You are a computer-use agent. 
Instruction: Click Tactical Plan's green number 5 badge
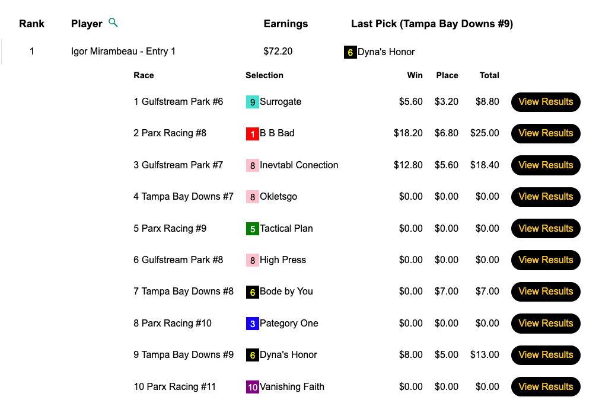click(x=253, y=229)
